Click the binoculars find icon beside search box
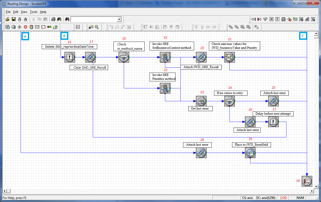The width and height of the screenshot is (321, 202). (x=67, y=19)
